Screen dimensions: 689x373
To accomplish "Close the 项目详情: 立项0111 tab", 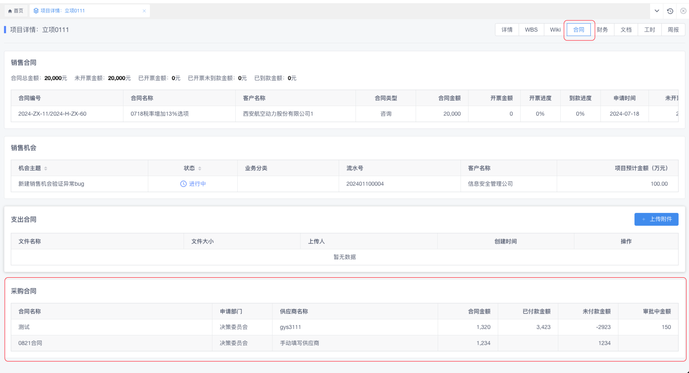I will [144, 11].
